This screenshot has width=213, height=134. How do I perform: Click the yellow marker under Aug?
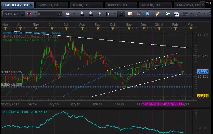[83, 29]
